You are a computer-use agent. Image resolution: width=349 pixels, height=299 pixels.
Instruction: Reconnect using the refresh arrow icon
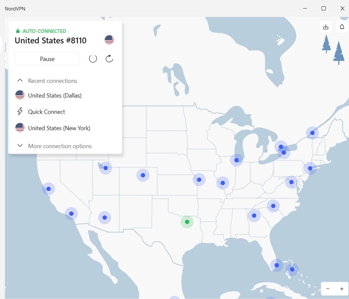click(x=109, y=59)
